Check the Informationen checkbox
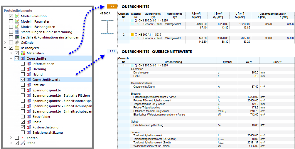Viewport: 295px width, 149px height. click(x=23, y=64)
